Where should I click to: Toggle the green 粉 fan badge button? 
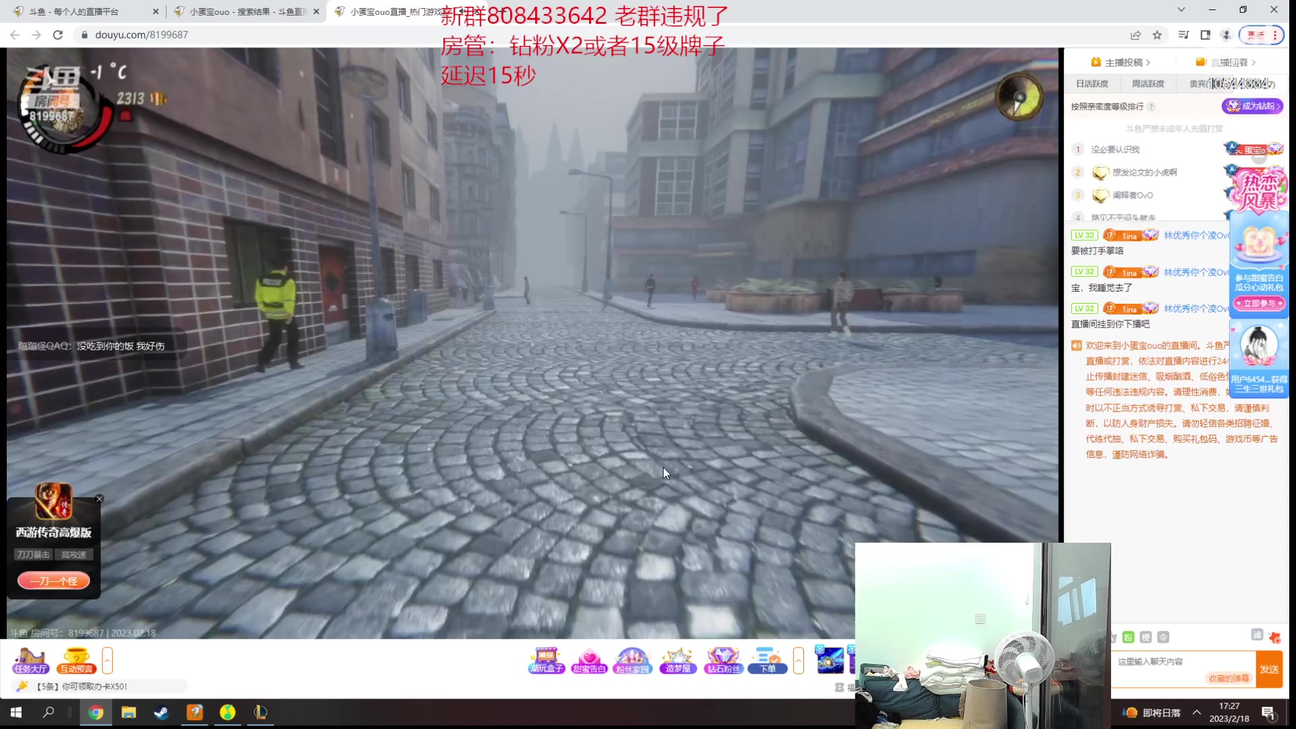(1128, 637)
